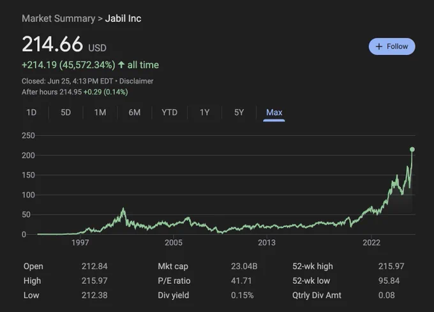Click the Closed: Jun 25 timestamp text

67,81
